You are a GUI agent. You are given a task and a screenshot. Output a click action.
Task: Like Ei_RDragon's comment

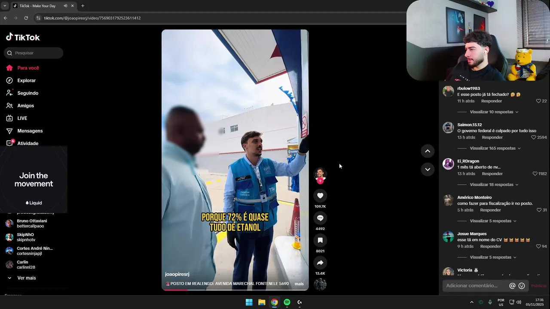click(535, 174)
